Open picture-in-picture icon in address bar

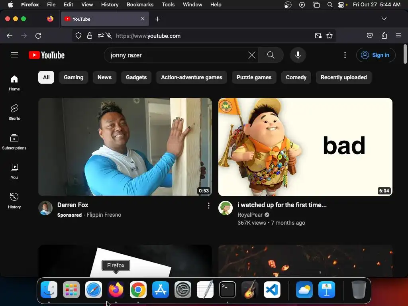coord(318,35)
